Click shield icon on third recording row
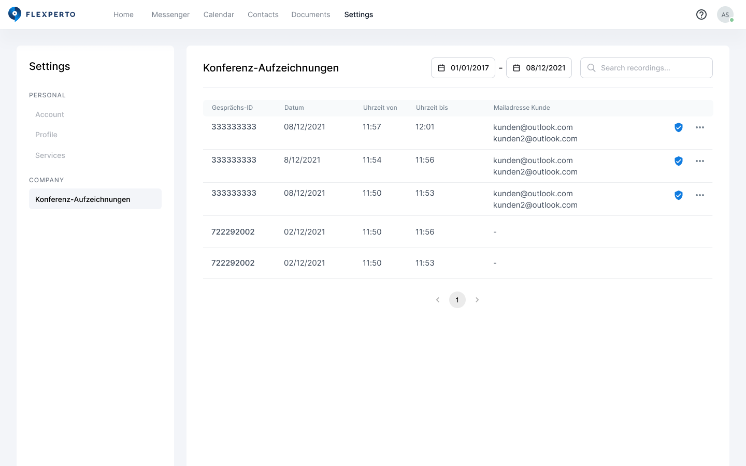This screenshot has width=746, height=466. (678, 195)
